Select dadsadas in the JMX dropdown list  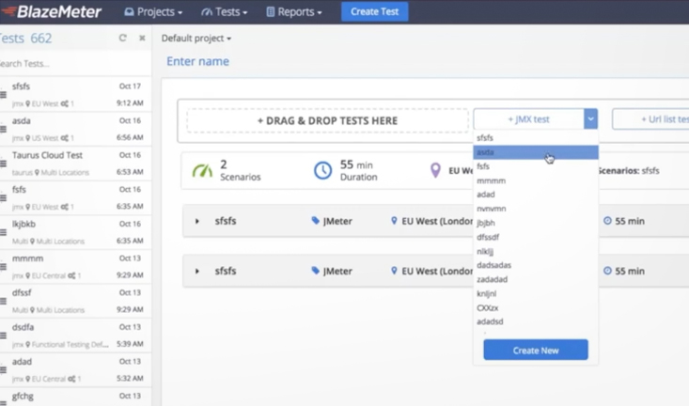536,265
